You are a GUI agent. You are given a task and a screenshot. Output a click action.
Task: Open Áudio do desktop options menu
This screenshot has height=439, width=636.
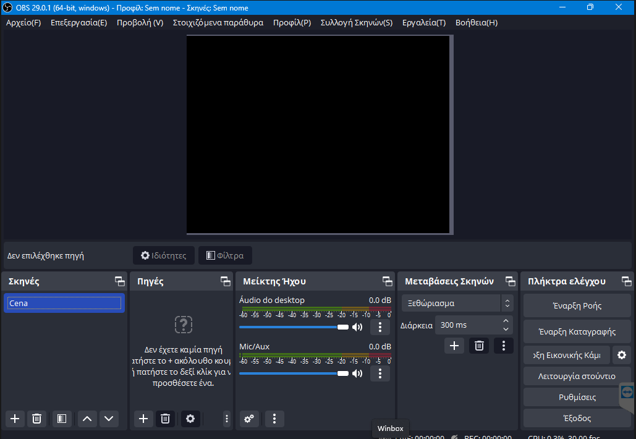click(380, 327)
